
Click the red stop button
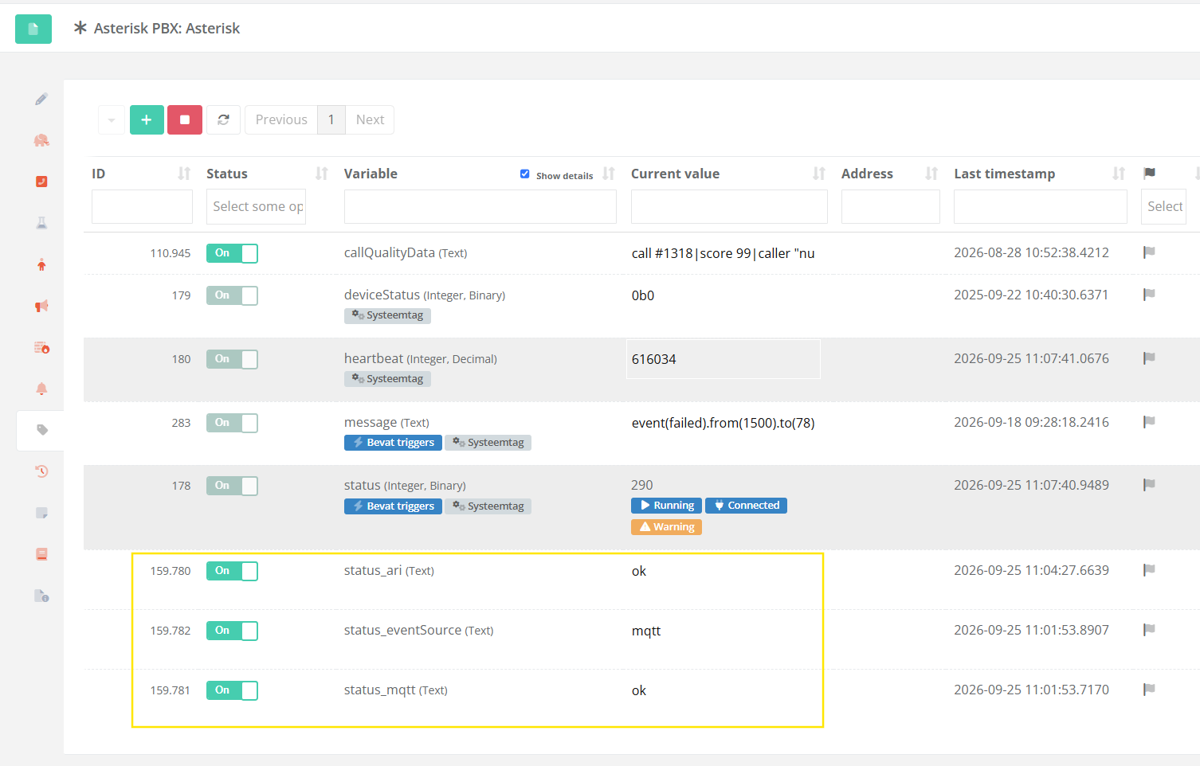(x=185, y=119)
